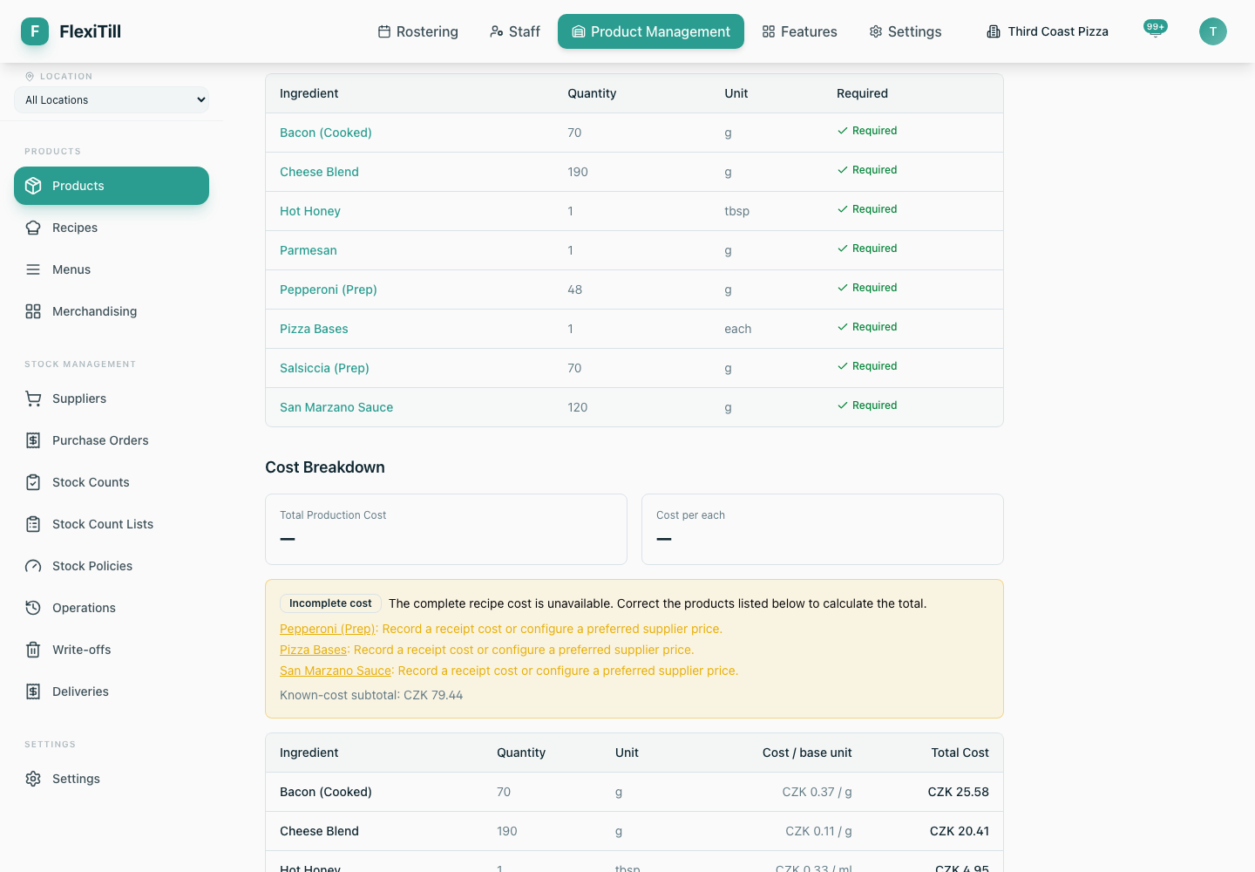1255x872 pixels.
Task: Click the Incomplete cost badge
Action: click(x=330, y=603)
